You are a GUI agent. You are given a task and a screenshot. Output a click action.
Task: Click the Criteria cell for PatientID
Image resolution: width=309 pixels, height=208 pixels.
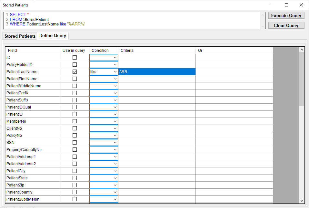click(x=157, y=114)
